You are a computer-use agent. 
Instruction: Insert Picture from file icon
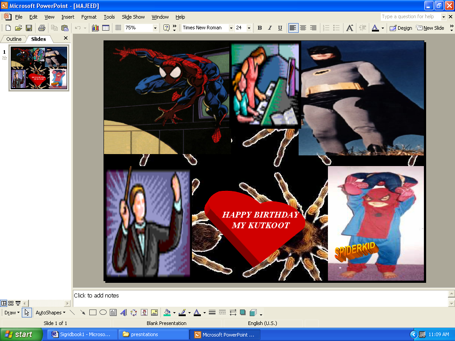click(x=154, y=312)
